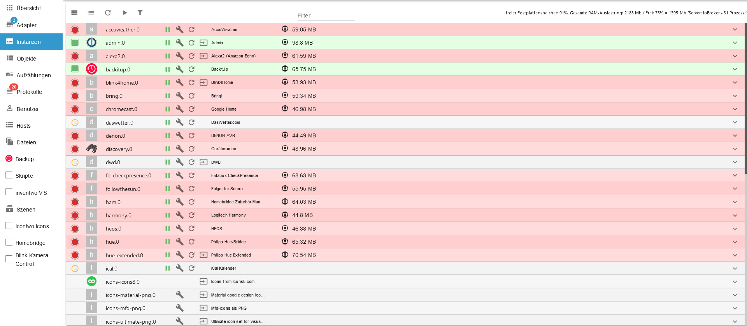Click the discovery.0 binoculars logo

(91, 149)
